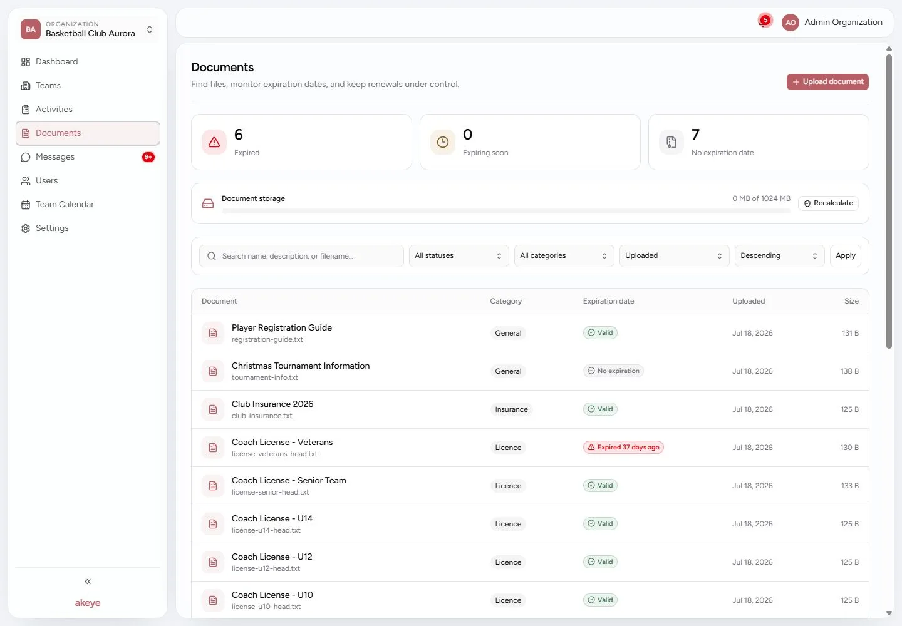
Task: Expand the Descending sort order dropdown
Action: pyautogui.click(x=779, y=256)
